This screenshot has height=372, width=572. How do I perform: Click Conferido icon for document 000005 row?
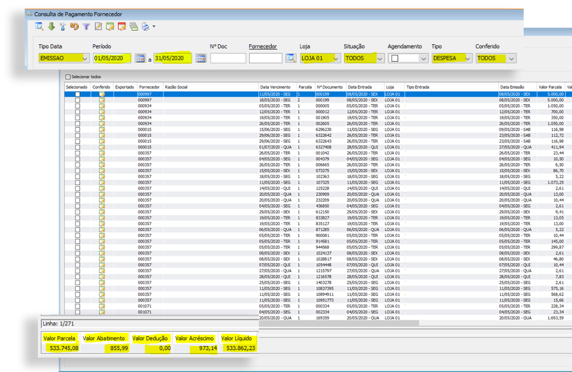(x=102, y=106)
